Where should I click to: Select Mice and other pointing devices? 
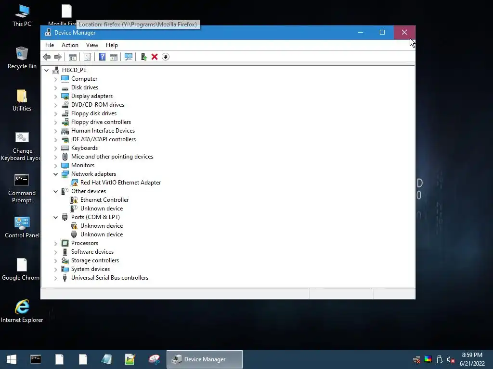pyautogui.click(x=112, y=157)
